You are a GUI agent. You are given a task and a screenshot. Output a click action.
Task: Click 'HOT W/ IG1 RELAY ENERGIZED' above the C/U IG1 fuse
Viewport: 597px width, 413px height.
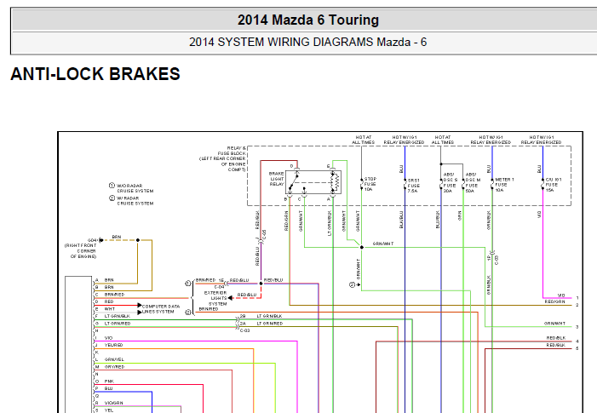[x=541, y=140]
